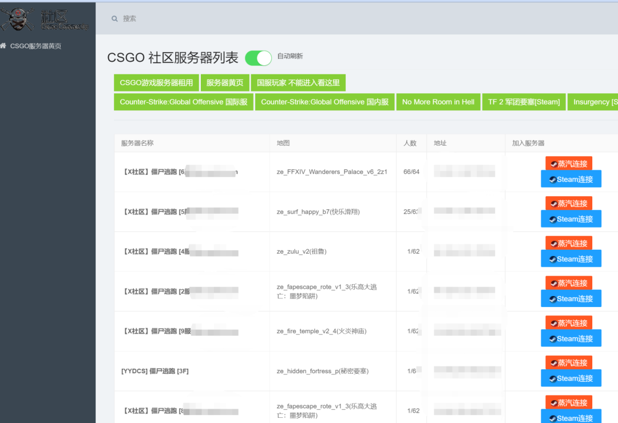Screen dimensions: 618x423
Task: Select Counter-Strike:Global Offensive 国内服 tab
Action: [325, 102]
